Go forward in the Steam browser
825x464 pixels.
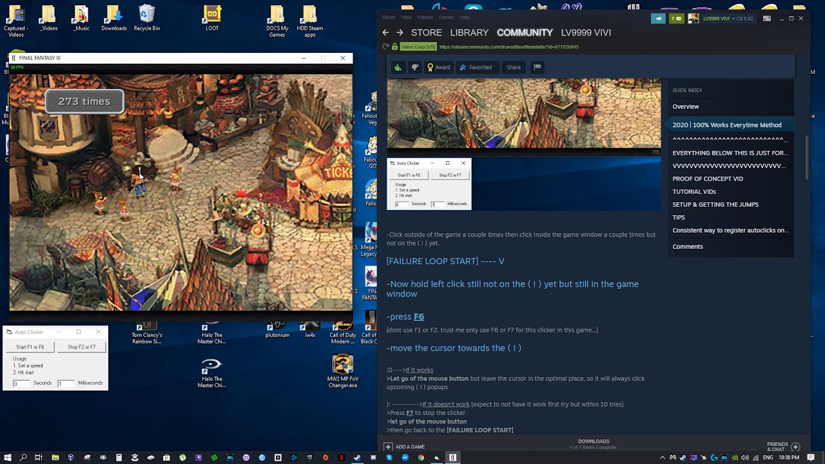[x=400, y=32]
